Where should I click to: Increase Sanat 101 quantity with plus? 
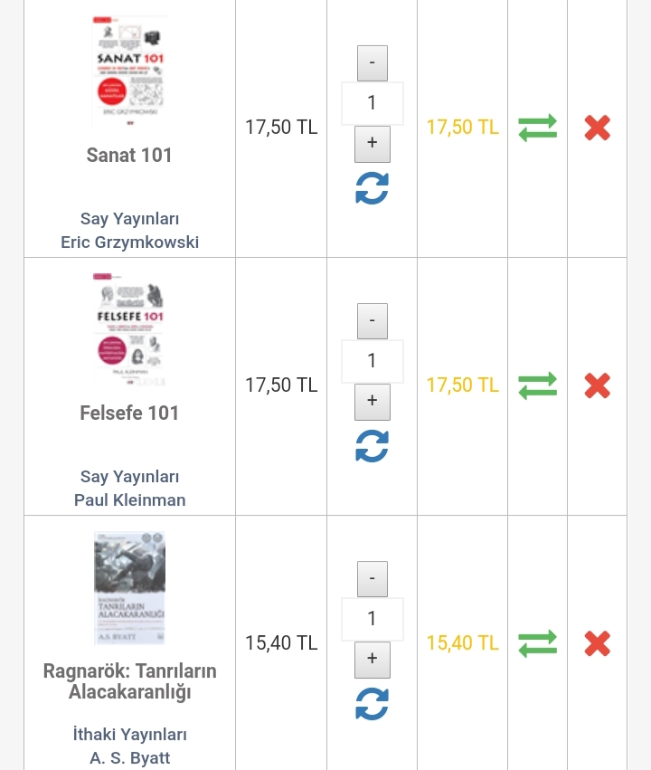(x=372, y=144)
